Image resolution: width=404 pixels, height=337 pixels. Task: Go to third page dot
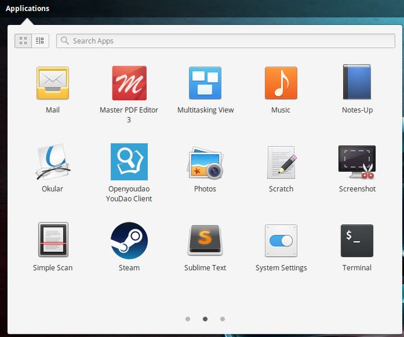(223, 319)
